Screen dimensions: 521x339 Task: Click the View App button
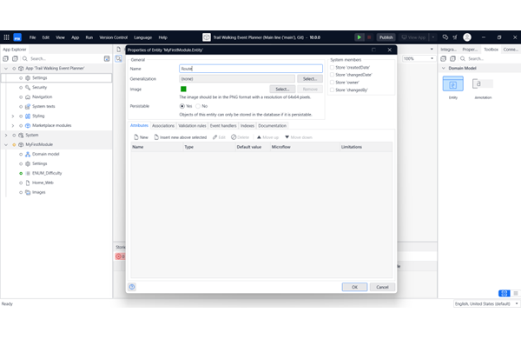point(413,37)
